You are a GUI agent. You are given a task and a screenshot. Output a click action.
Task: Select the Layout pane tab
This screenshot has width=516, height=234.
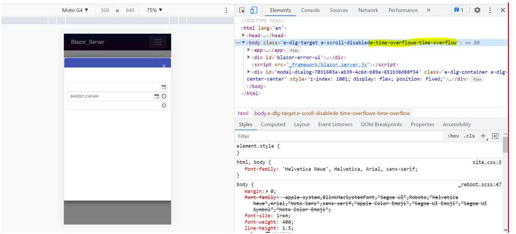pyautogui.click(x=302, y=124)
